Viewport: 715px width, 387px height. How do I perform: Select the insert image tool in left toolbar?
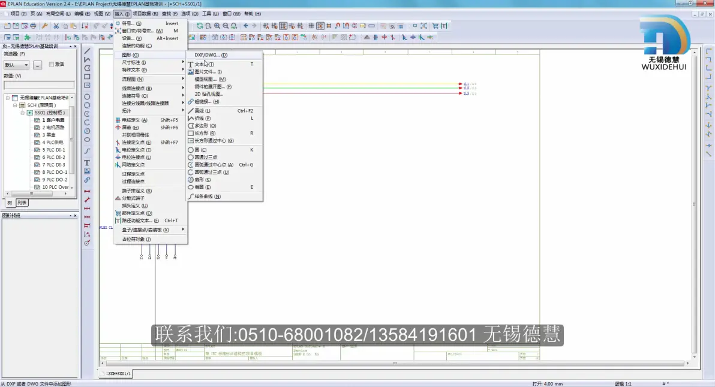(x=87, y=171)
